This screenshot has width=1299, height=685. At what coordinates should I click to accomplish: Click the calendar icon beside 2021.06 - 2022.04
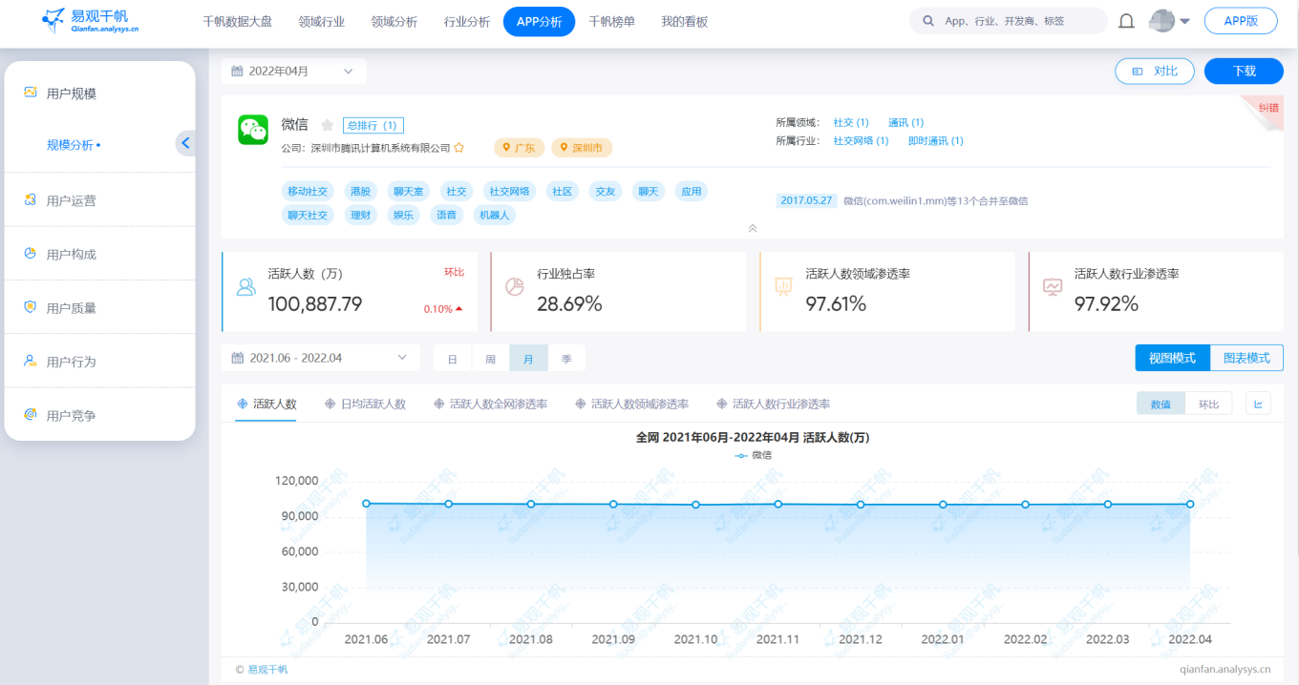tap(237, 358)
